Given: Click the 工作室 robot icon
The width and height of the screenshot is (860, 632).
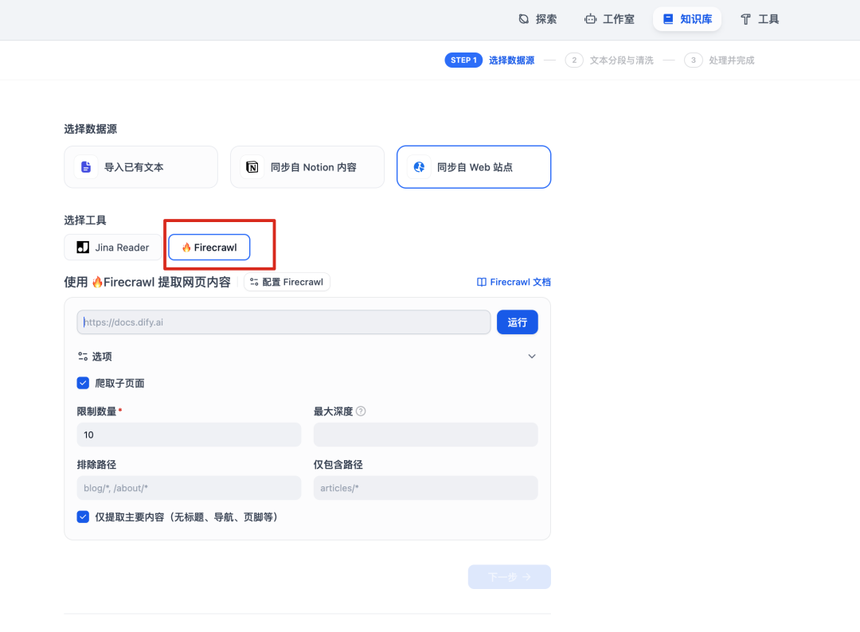Looking at the screenshot, I should (x=591, y=19).
